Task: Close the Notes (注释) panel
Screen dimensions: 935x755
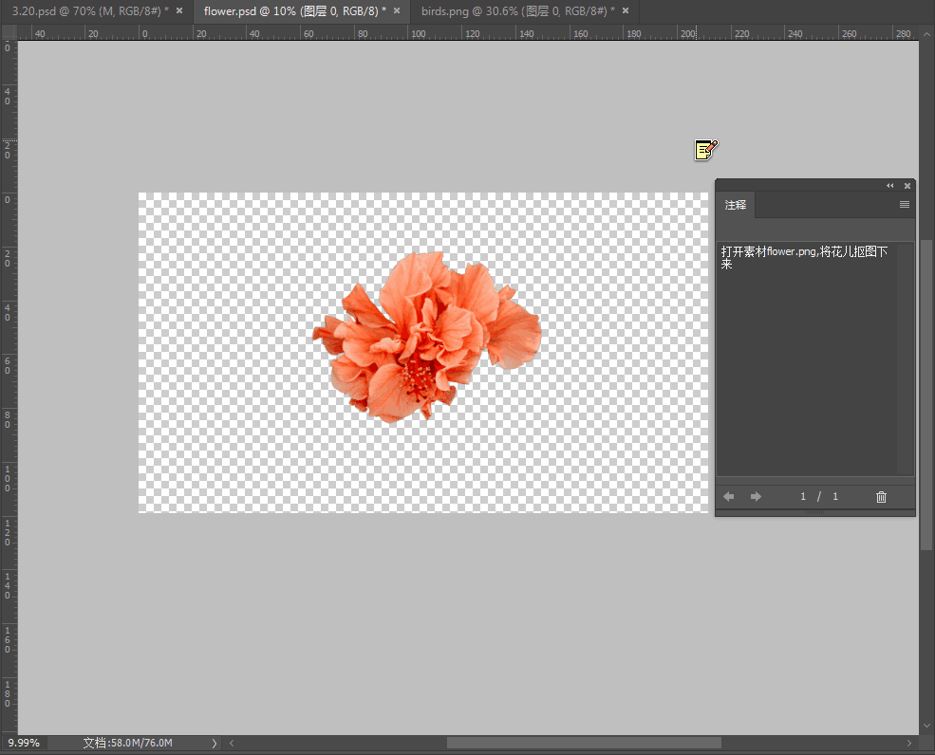Action: coord(907,186)
